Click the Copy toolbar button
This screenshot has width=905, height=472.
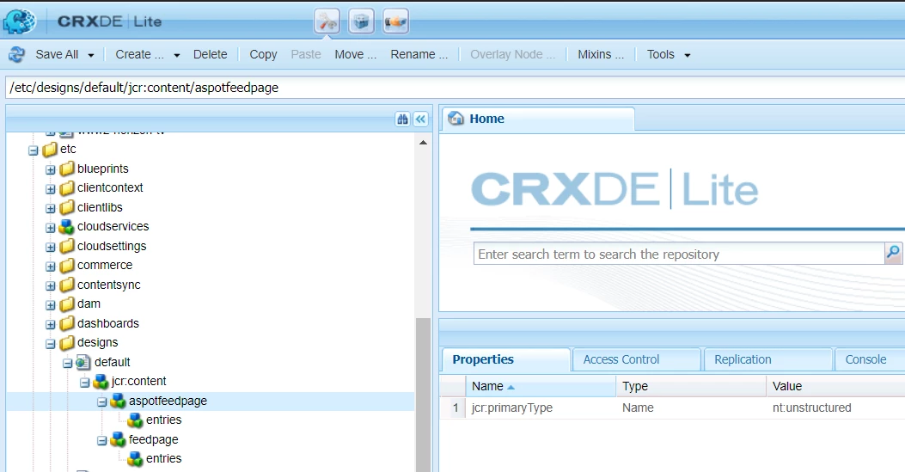click(x=263, y=54)
